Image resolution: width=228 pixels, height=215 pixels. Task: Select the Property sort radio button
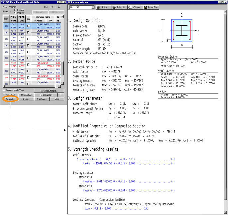pos(15,13)
